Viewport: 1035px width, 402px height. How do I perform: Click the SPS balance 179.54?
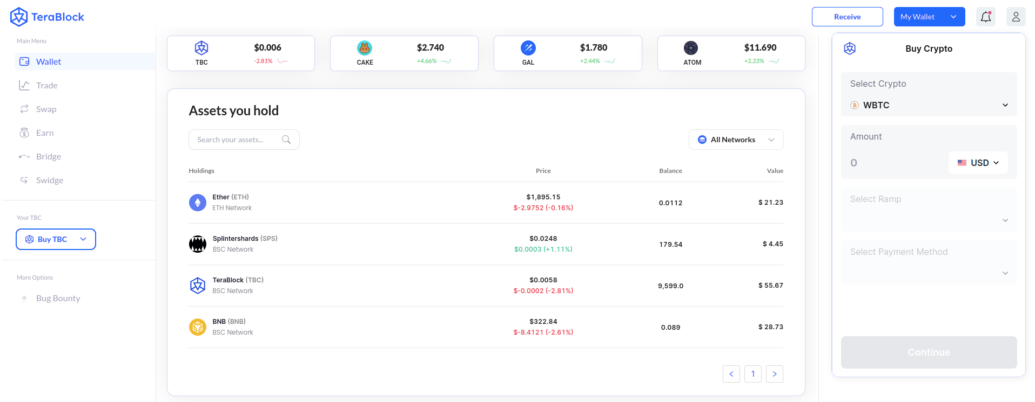pyautogui.click(x=671, y=245)
